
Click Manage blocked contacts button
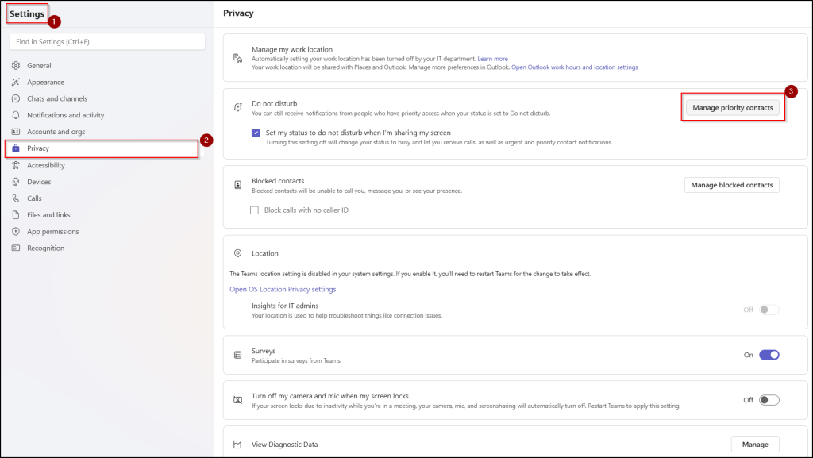tap(731, 185)
